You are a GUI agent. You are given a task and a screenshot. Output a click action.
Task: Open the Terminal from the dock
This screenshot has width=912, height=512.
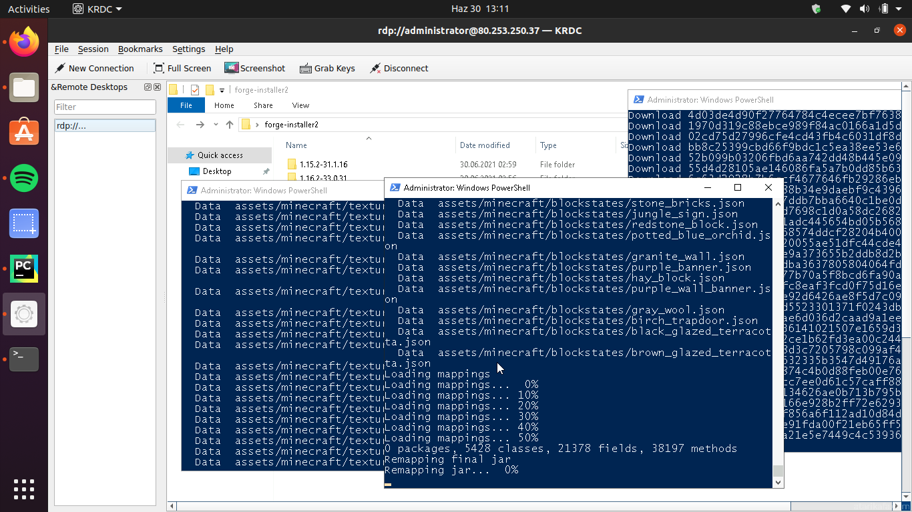(24, 359)
